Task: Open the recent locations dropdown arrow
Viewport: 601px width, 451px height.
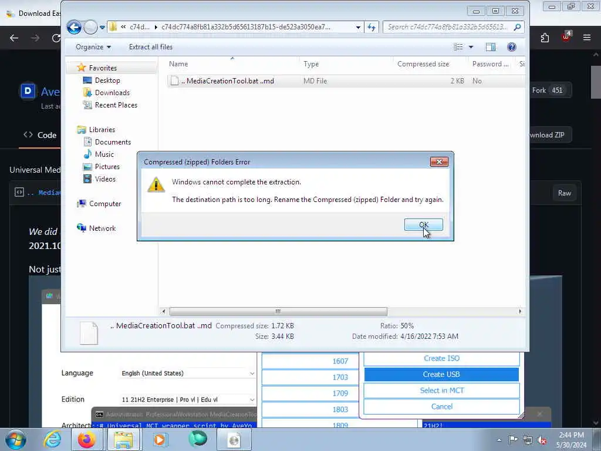Action: click(x=102, y=27)
